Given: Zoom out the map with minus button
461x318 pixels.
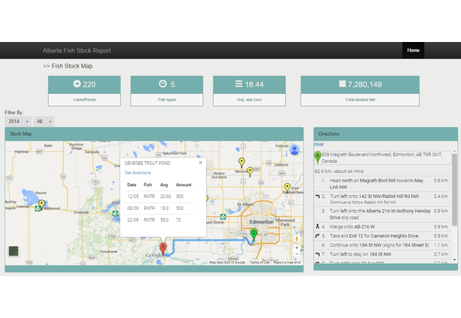Looking at the screenshot, I should click(297, 253).
